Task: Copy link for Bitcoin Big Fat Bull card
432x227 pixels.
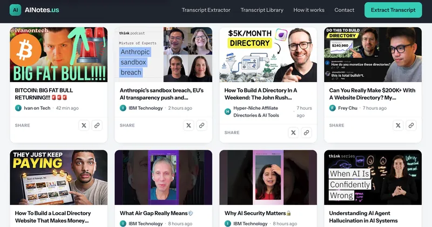Action: (x=97, y=125)
